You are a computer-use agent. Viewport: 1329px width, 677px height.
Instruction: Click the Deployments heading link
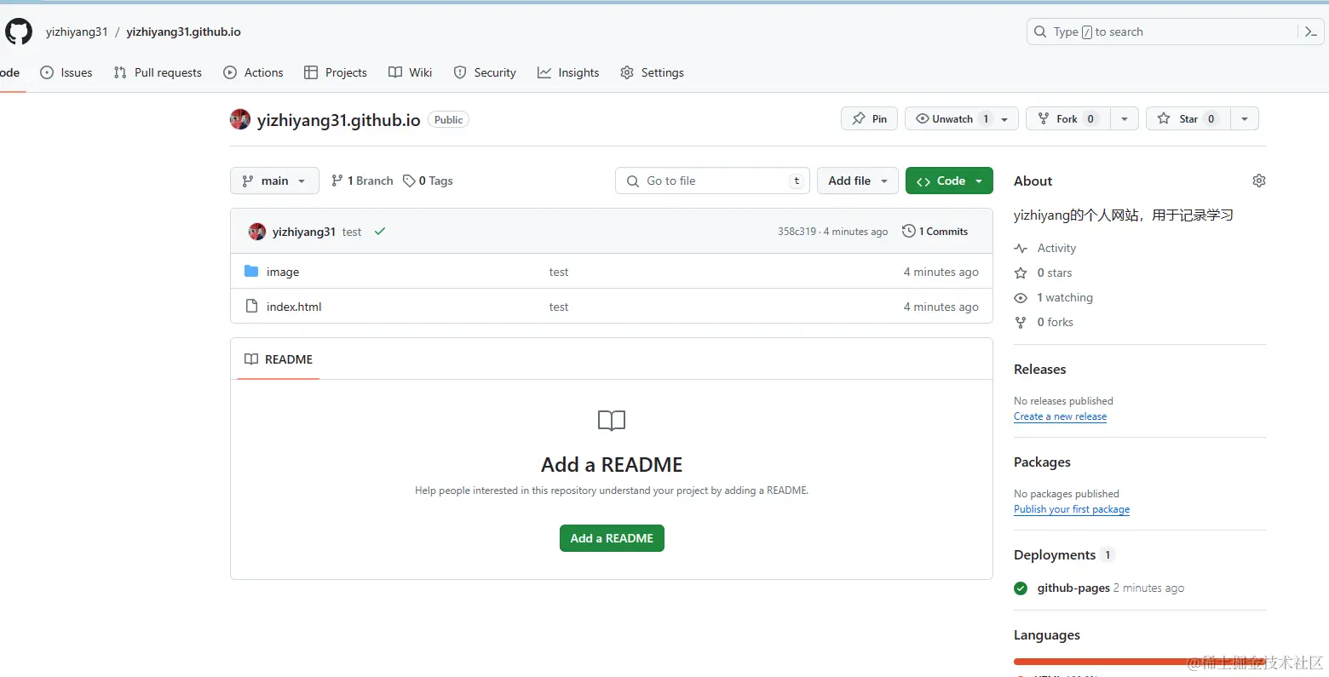click(1055, 554)
